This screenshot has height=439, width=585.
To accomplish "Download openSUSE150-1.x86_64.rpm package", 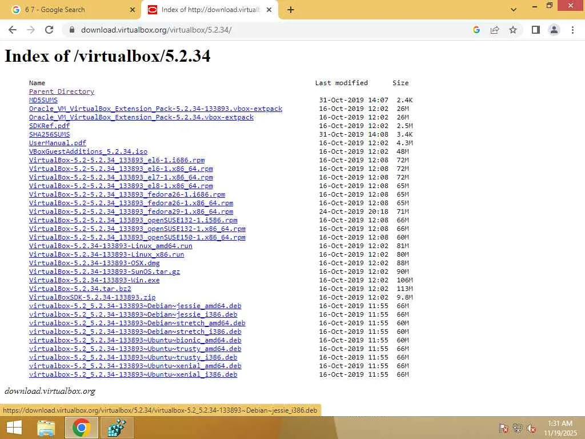I will tap(137, 237).
